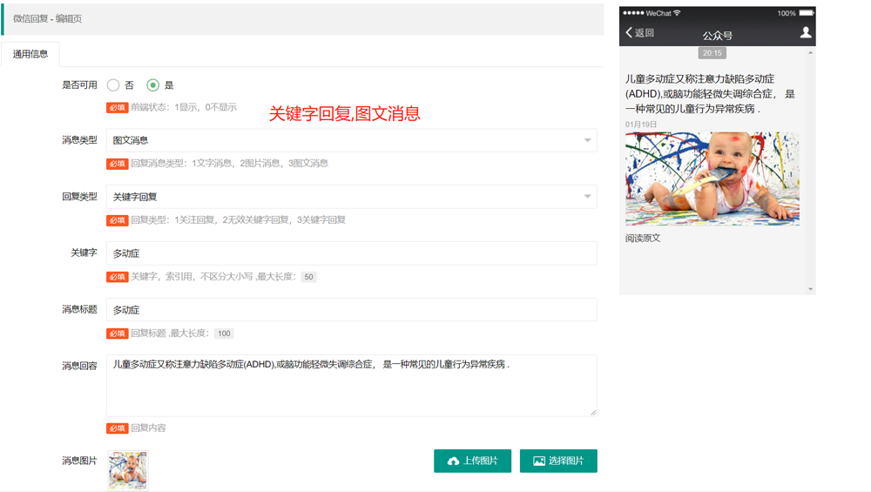Click the 必填 badge under 消息标题
Screen dimensions: 871x492
point(118,334)
